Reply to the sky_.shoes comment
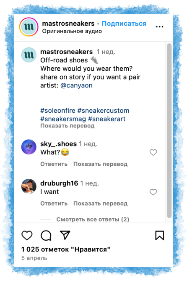187x281 pixels. [x=54, y=164]
